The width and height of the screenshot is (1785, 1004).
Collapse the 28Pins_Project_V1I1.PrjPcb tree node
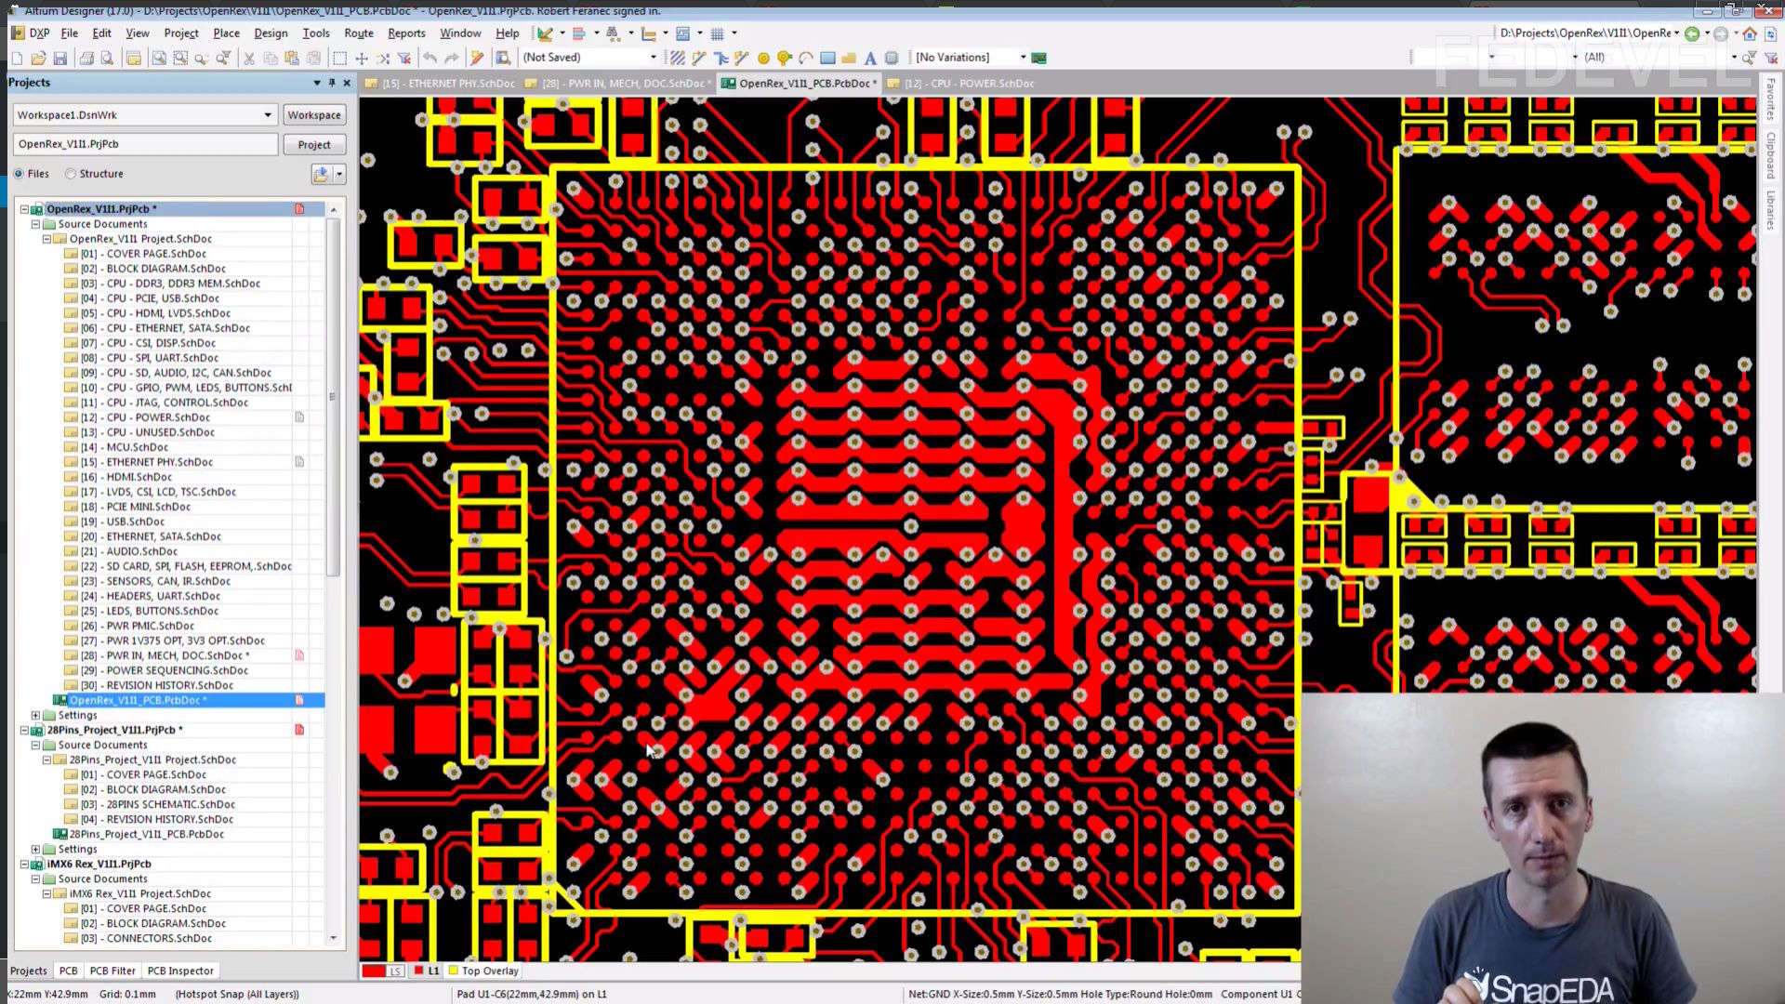tap(25, 731)
